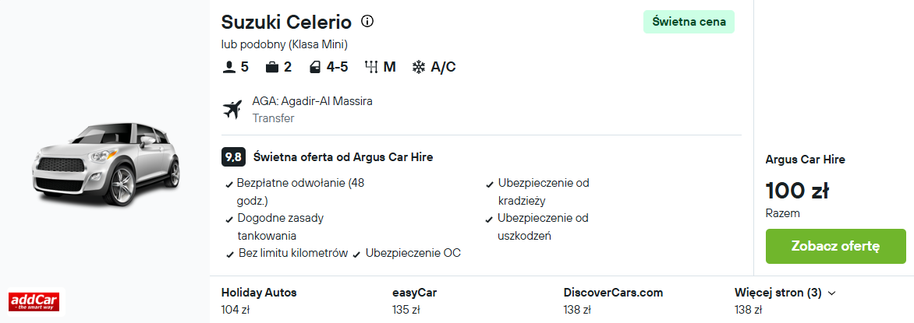Click the car doors icon
The width and height of the screenshot is (914, 323).
(314, 67)
